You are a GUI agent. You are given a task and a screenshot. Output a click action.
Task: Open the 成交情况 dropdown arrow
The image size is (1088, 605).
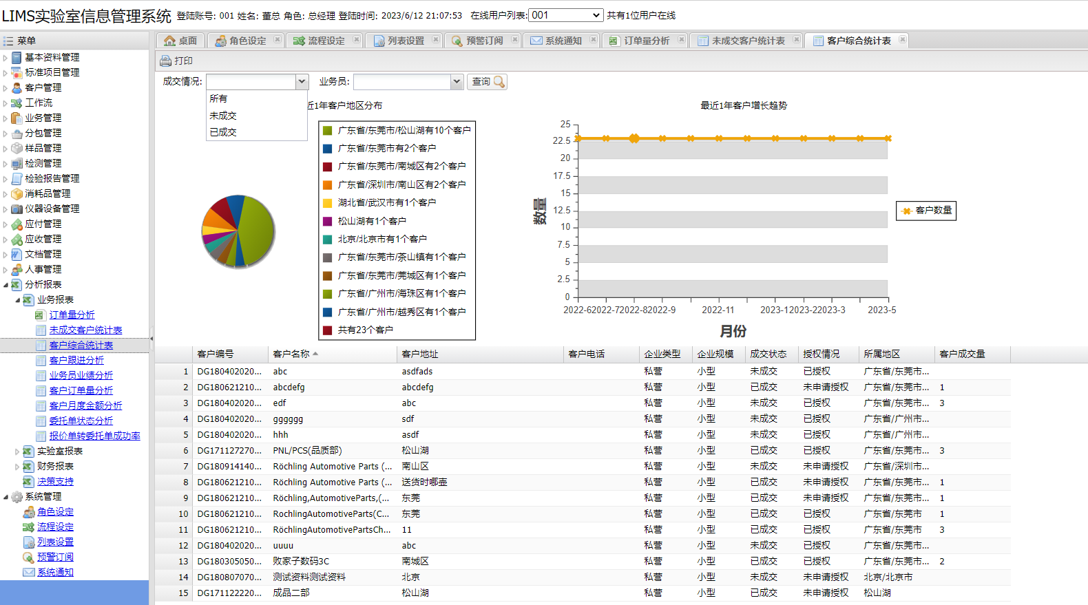[302, 82]
